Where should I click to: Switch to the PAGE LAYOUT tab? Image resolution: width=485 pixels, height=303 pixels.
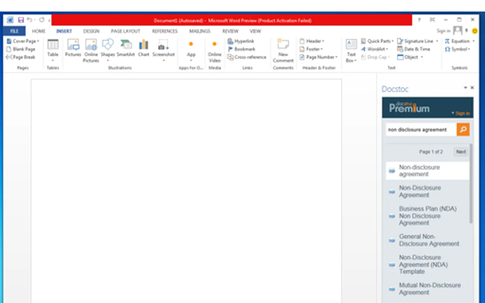click(125, 31)
